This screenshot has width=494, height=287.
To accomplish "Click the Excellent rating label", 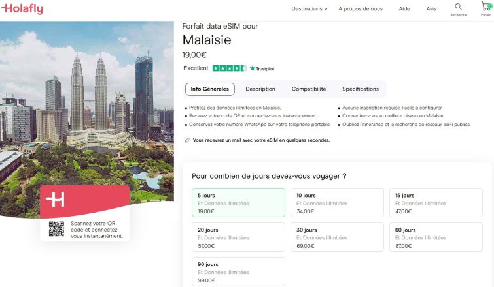I will pyautogui.click(x=196, y=68).
